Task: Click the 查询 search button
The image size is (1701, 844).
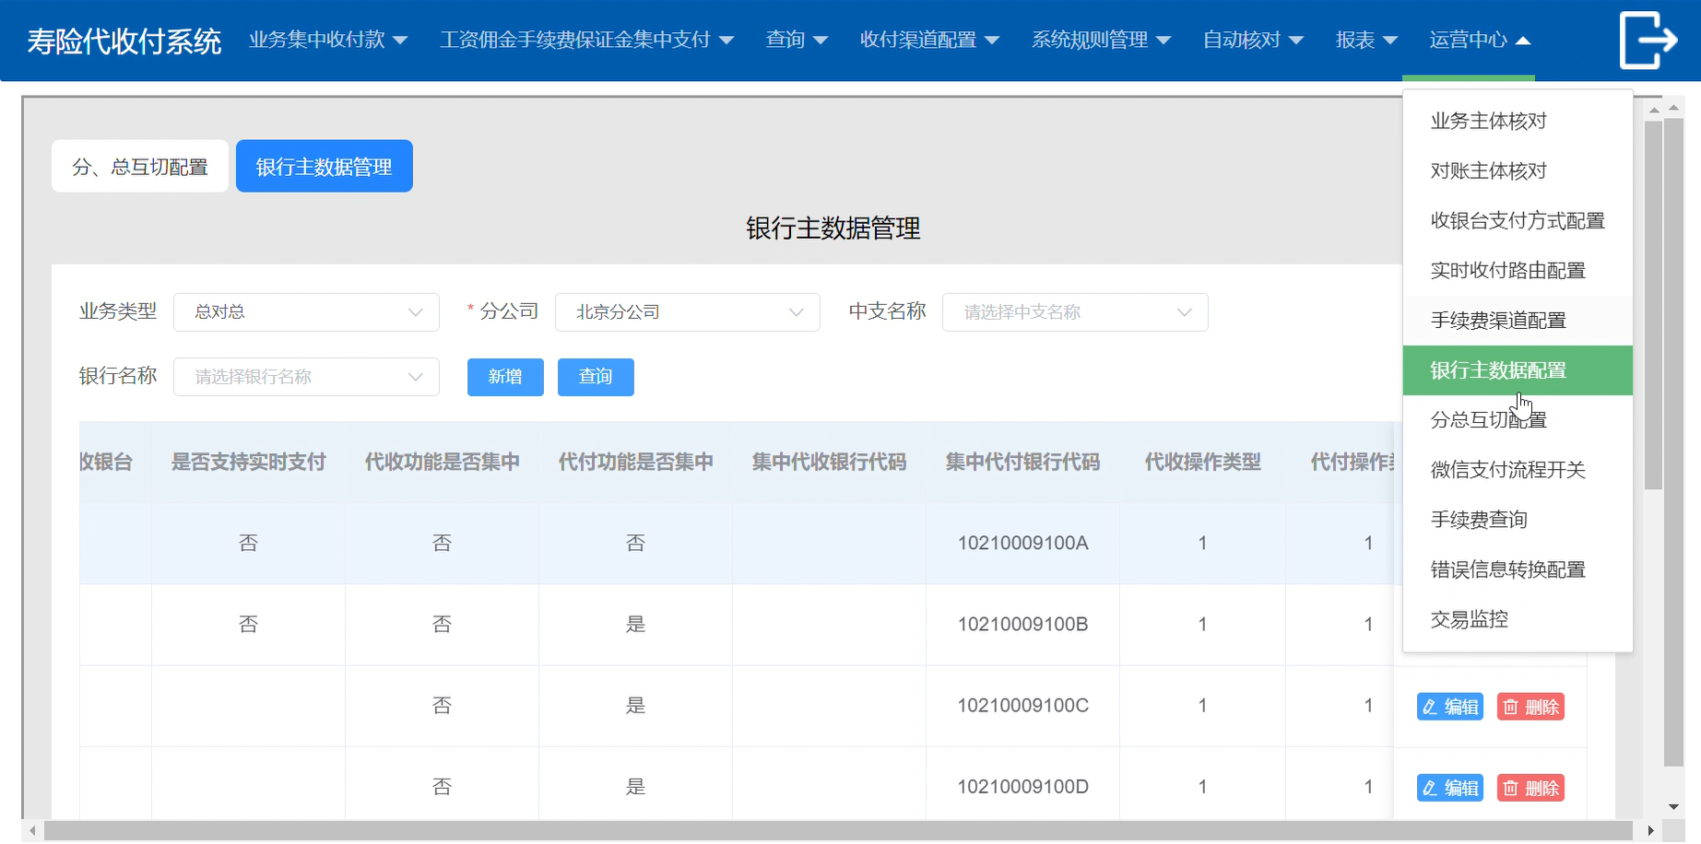Action: [596, 377]
